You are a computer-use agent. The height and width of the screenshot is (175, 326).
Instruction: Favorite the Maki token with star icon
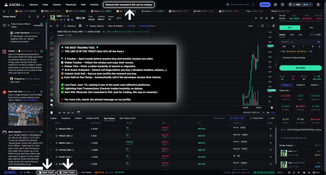[266, 18]
